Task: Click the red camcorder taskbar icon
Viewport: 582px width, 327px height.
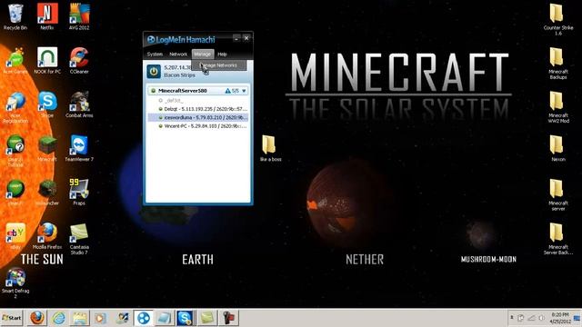Action: pyautogui.click(x=228, y=318)
